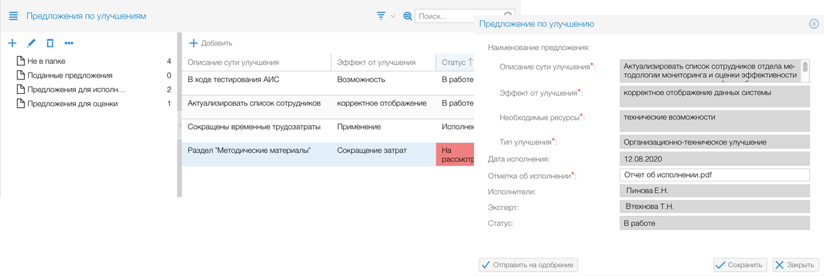Click the Добавить button
824x276 pixels.
tap(211, 43)
